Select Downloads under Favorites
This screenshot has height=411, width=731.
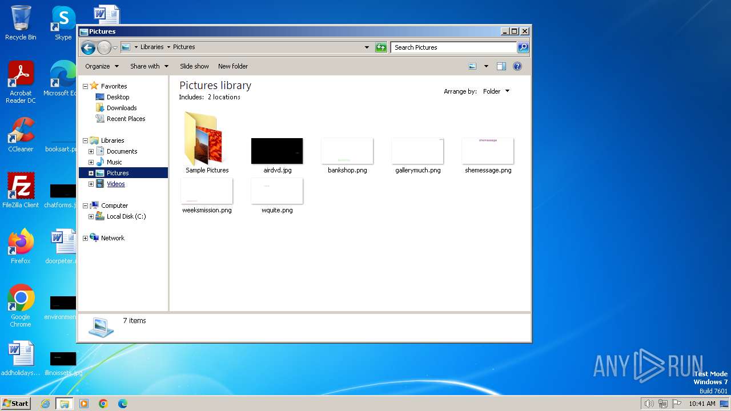(122, 108)
